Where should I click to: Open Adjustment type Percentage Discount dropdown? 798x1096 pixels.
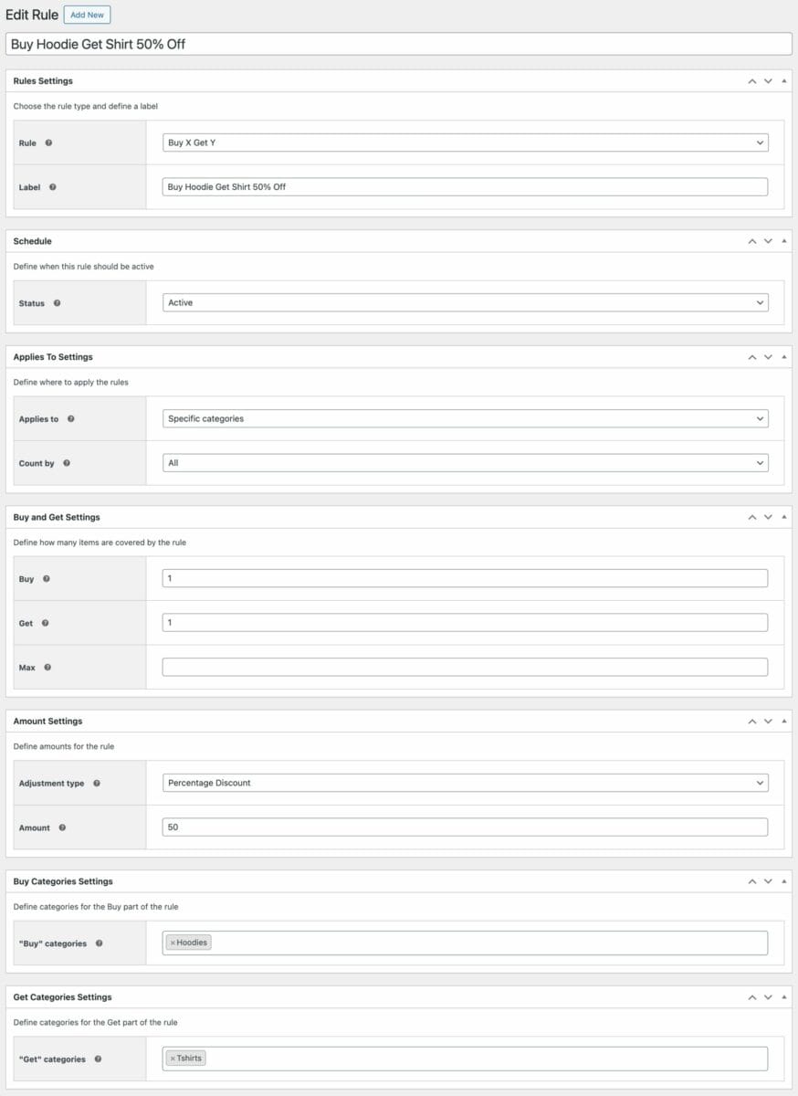(x=465, y=783)
